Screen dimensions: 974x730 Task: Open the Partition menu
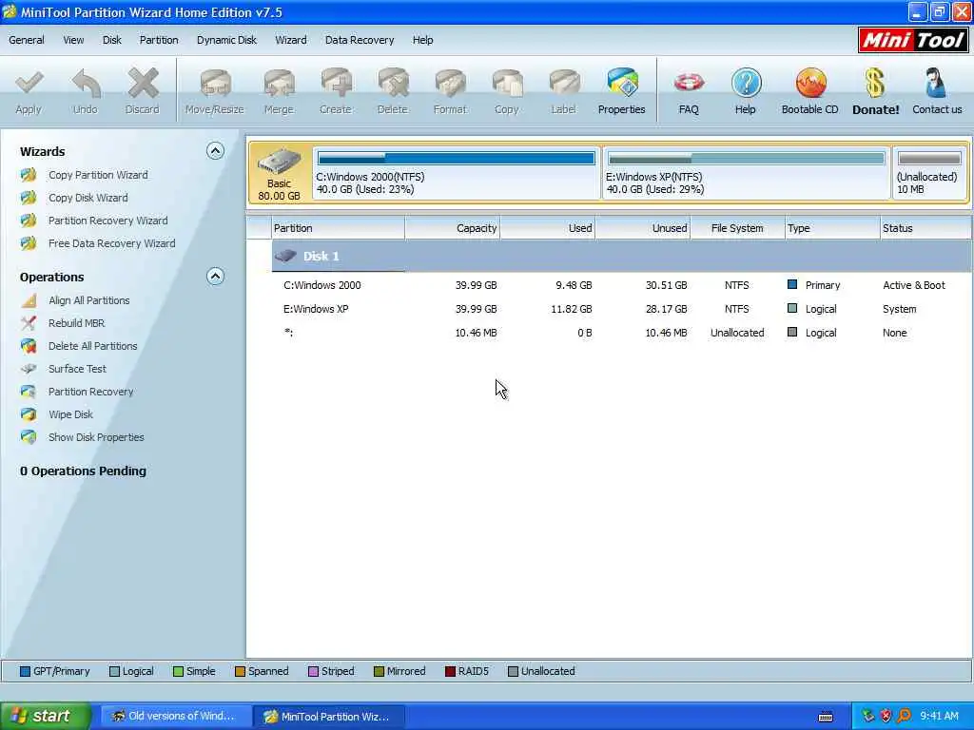[x=159, y=40]
